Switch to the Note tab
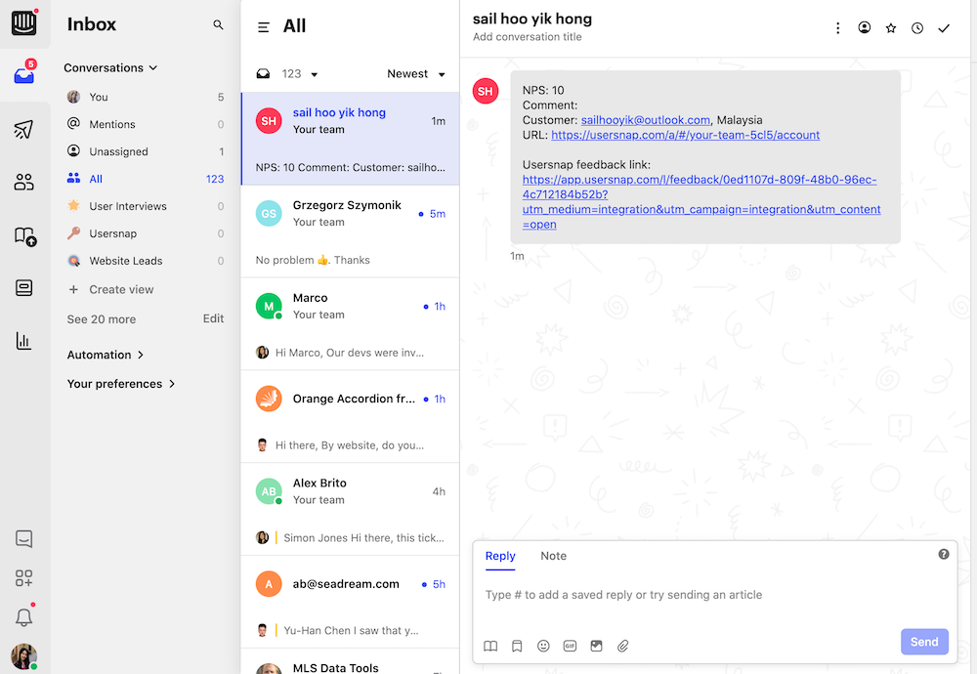Screen dimensions: 977x674 [553, 556]
